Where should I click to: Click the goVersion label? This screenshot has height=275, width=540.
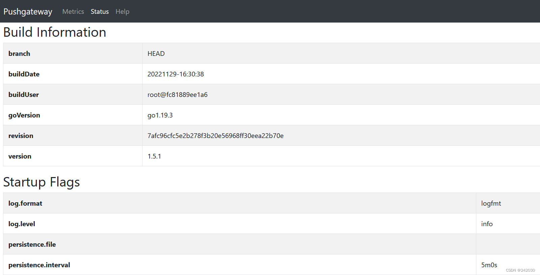point(24,115)
